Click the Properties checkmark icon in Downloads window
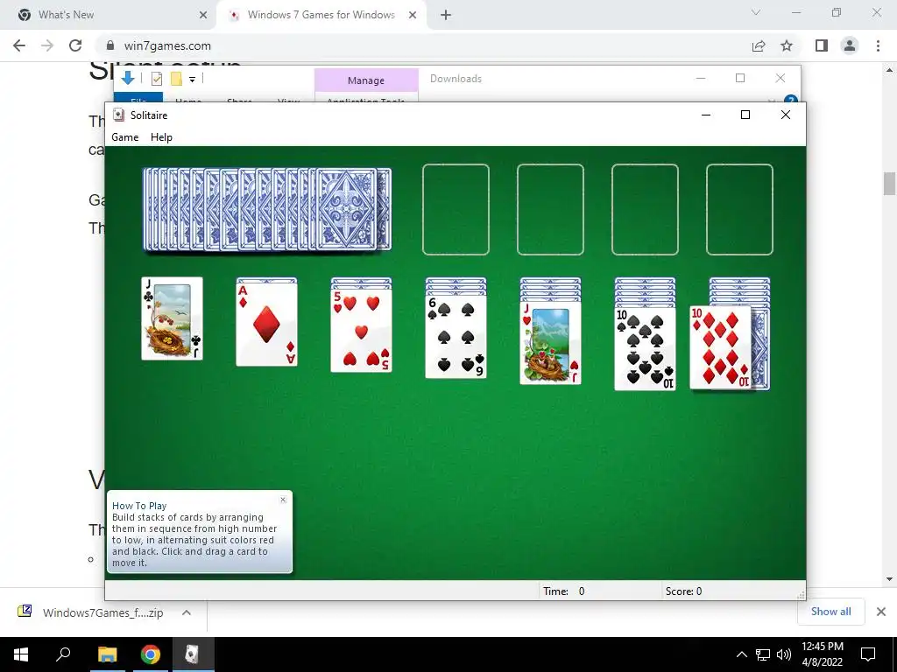The height and width of the screenshot is (672, 897). tap(157, 79)
